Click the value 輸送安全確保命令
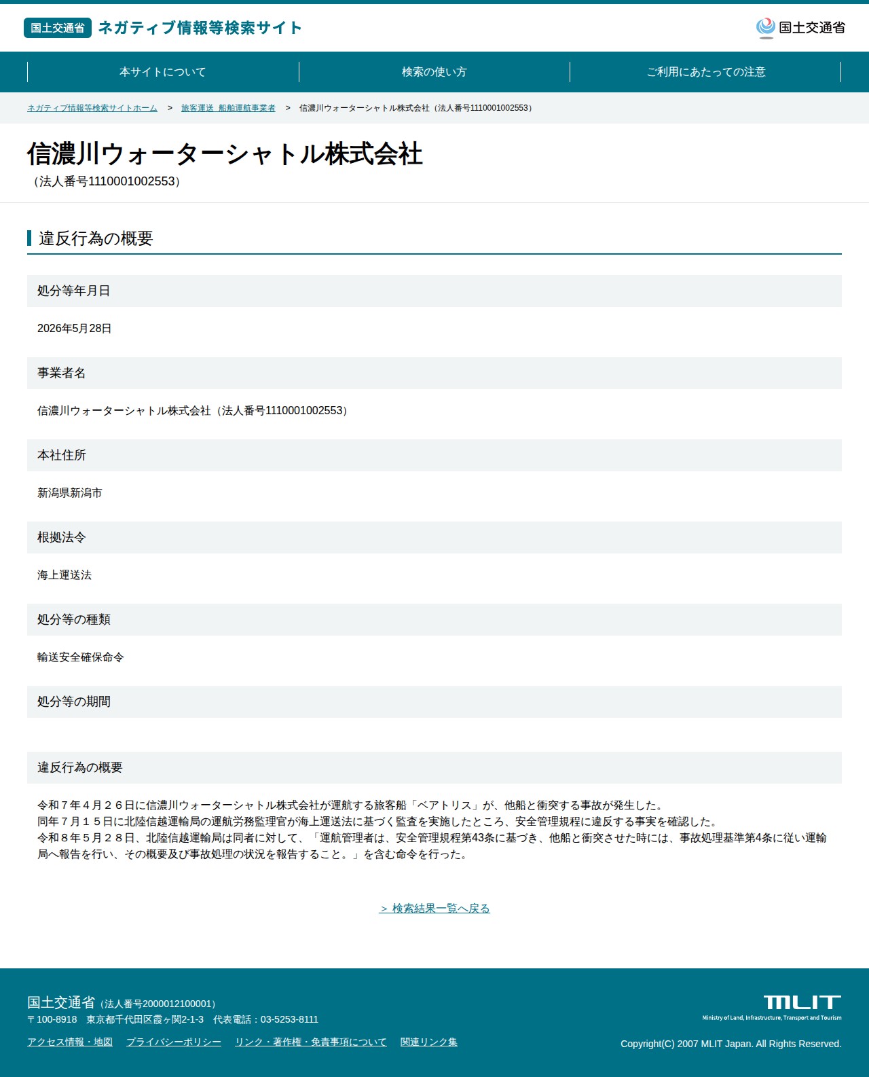Viewport: 869px width, 1077px height. tap(81, 657)
